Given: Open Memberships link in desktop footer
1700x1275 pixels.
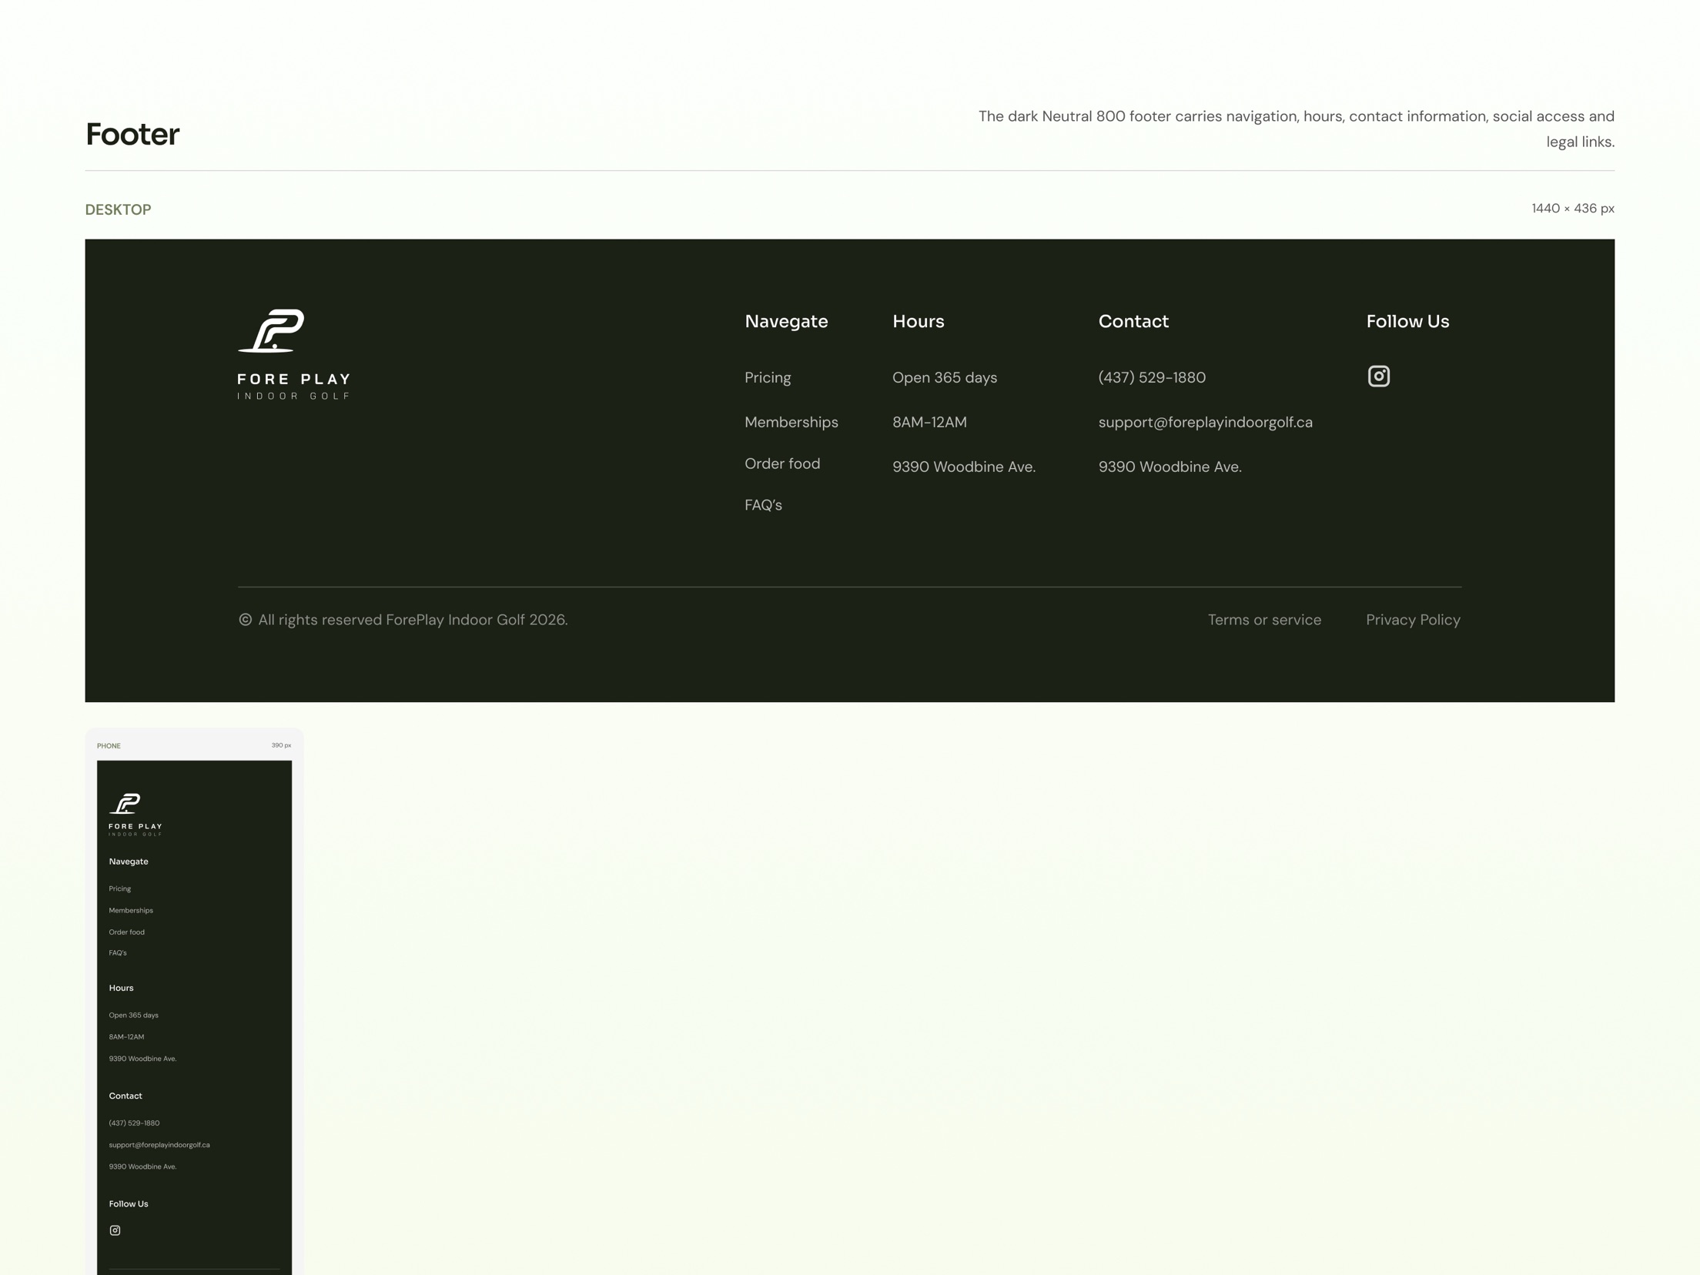Looking at the screenshot, I should [791, 423].
